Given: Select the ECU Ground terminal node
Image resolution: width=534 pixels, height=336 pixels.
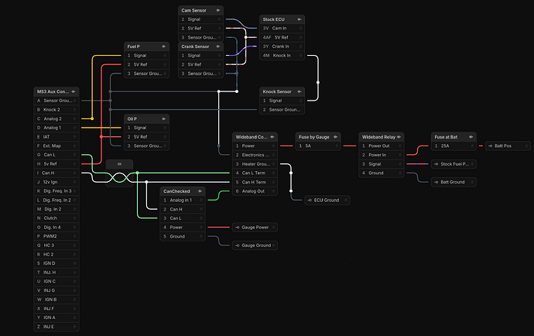Looking at the screenshot, I should click(x=327, y=201).
